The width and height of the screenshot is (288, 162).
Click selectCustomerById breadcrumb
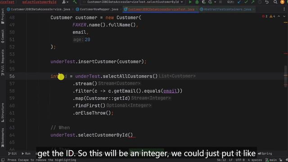pos(39,2)
